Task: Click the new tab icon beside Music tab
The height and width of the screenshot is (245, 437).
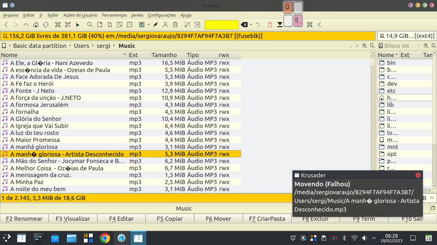Action: [x=433, y=208]
